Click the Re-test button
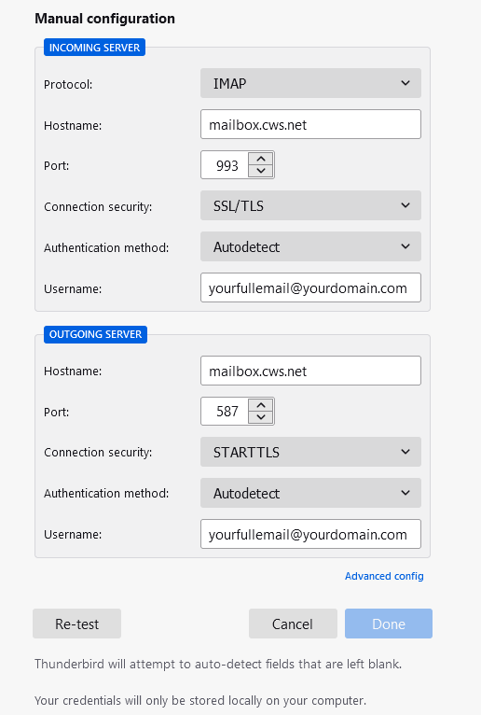This screenshot has width=481, height=715. pos(77,624)
